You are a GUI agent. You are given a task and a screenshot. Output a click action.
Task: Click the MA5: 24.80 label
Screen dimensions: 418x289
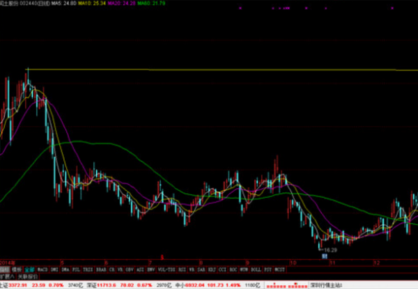[64, 3]
